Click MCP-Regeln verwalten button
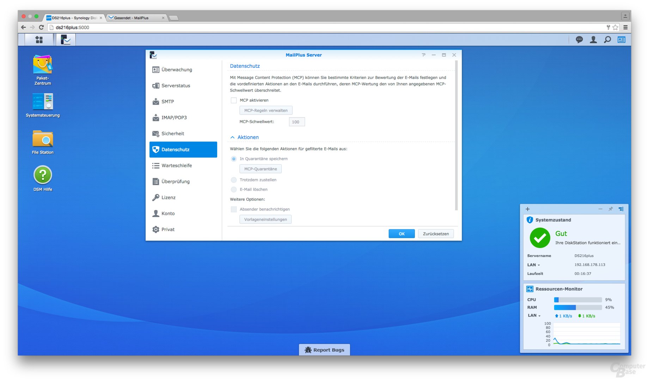This screenshot has width=649, height=381. point(266,110)
